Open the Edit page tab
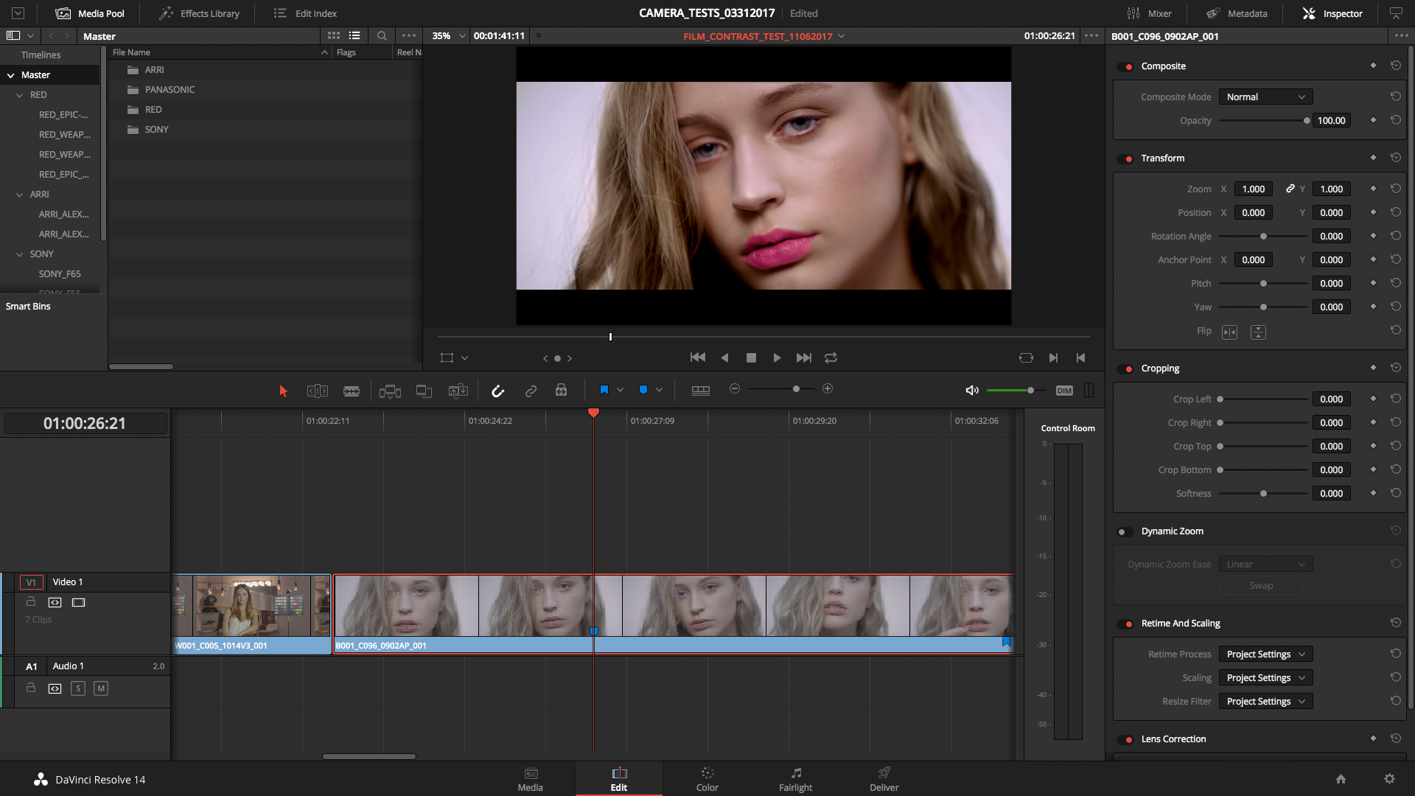Screen dimensions: 1415x796 pos(619,779)
